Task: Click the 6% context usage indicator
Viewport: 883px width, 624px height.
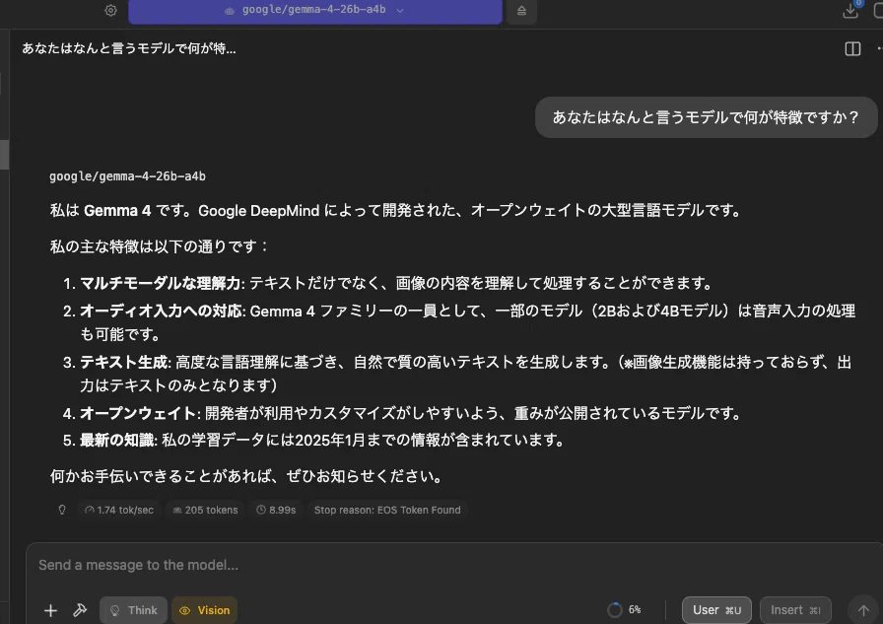Action: point(624,610)
